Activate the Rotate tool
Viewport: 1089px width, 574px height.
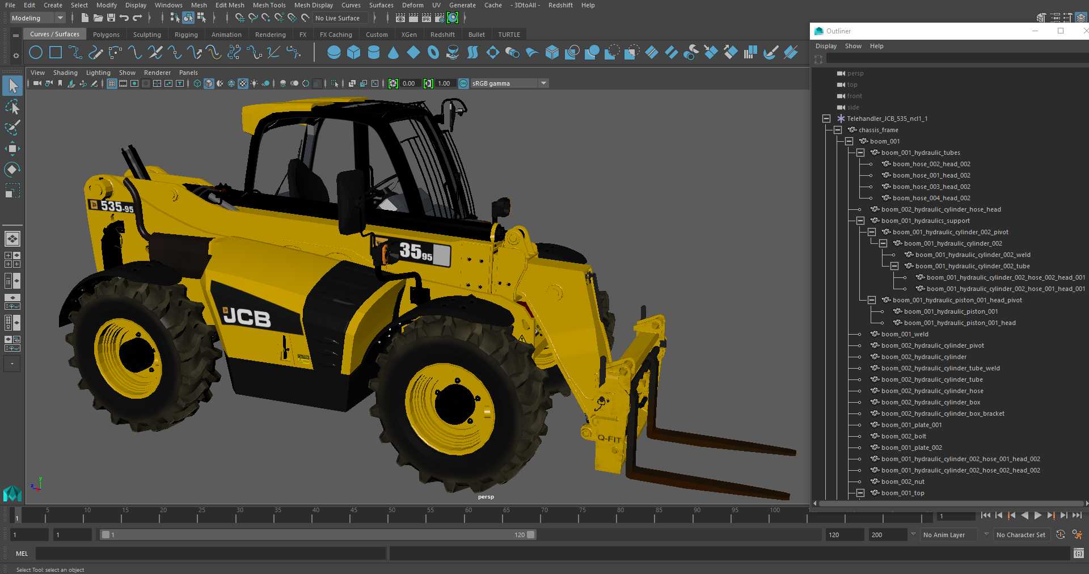coord(12,169)
